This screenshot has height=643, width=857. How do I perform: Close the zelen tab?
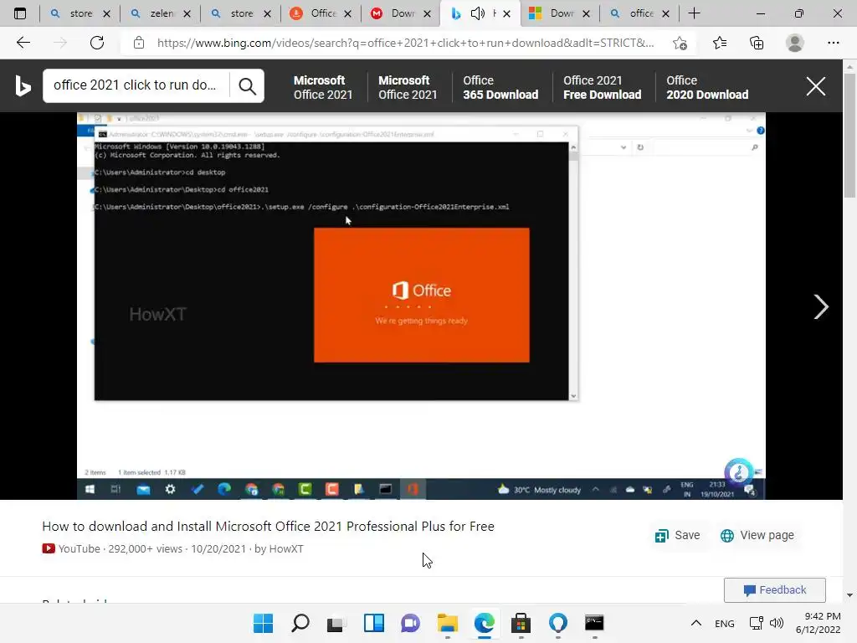click(187, 13)
